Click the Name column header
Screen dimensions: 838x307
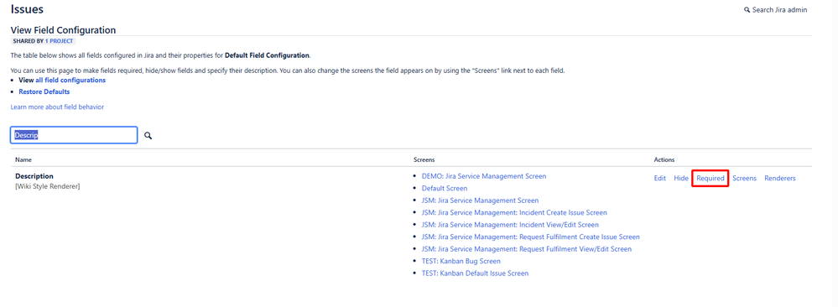pos(23,159)
